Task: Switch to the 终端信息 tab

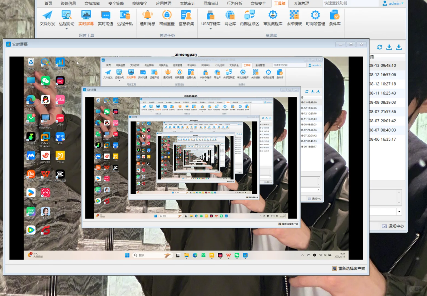Action: click(68, 3)
